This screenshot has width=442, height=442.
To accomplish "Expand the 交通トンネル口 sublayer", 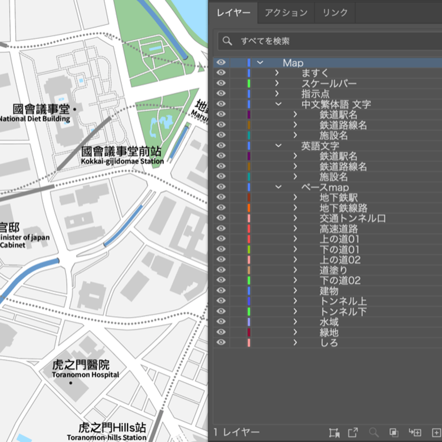I will pos(295,218).
